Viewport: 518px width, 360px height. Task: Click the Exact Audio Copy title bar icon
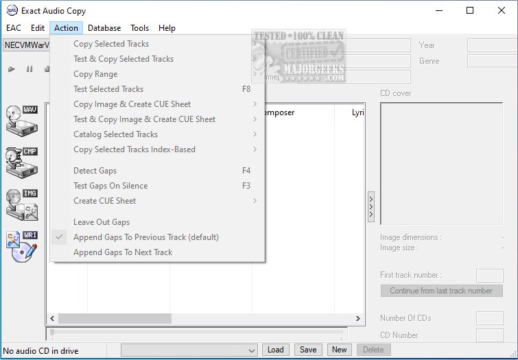pos(12,10)
